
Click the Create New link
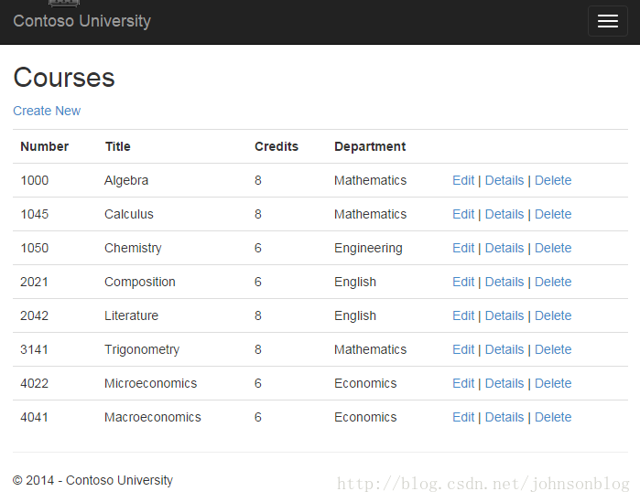coord(47,111)
